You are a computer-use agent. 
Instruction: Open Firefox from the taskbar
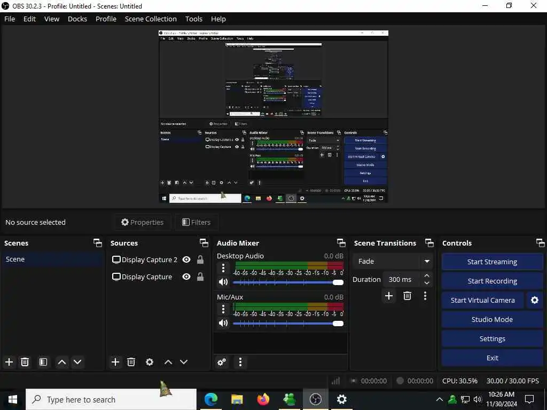pyautogui.click(x=263, y=399)
